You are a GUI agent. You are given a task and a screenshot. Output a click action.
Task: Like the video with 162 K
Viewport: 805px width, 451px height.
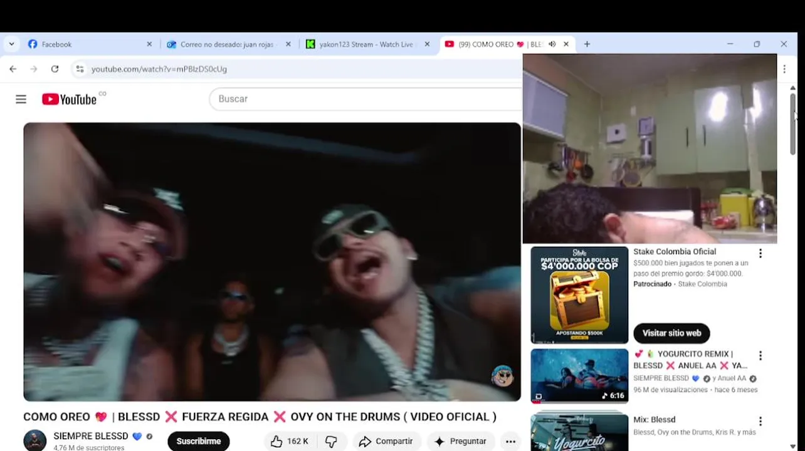[x=290, y=441]
